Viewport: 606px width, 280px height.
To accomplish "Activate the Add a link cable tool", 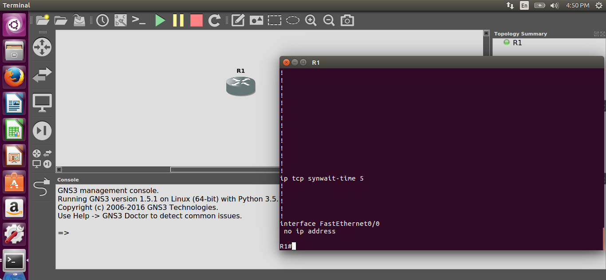I will [41, 187].
